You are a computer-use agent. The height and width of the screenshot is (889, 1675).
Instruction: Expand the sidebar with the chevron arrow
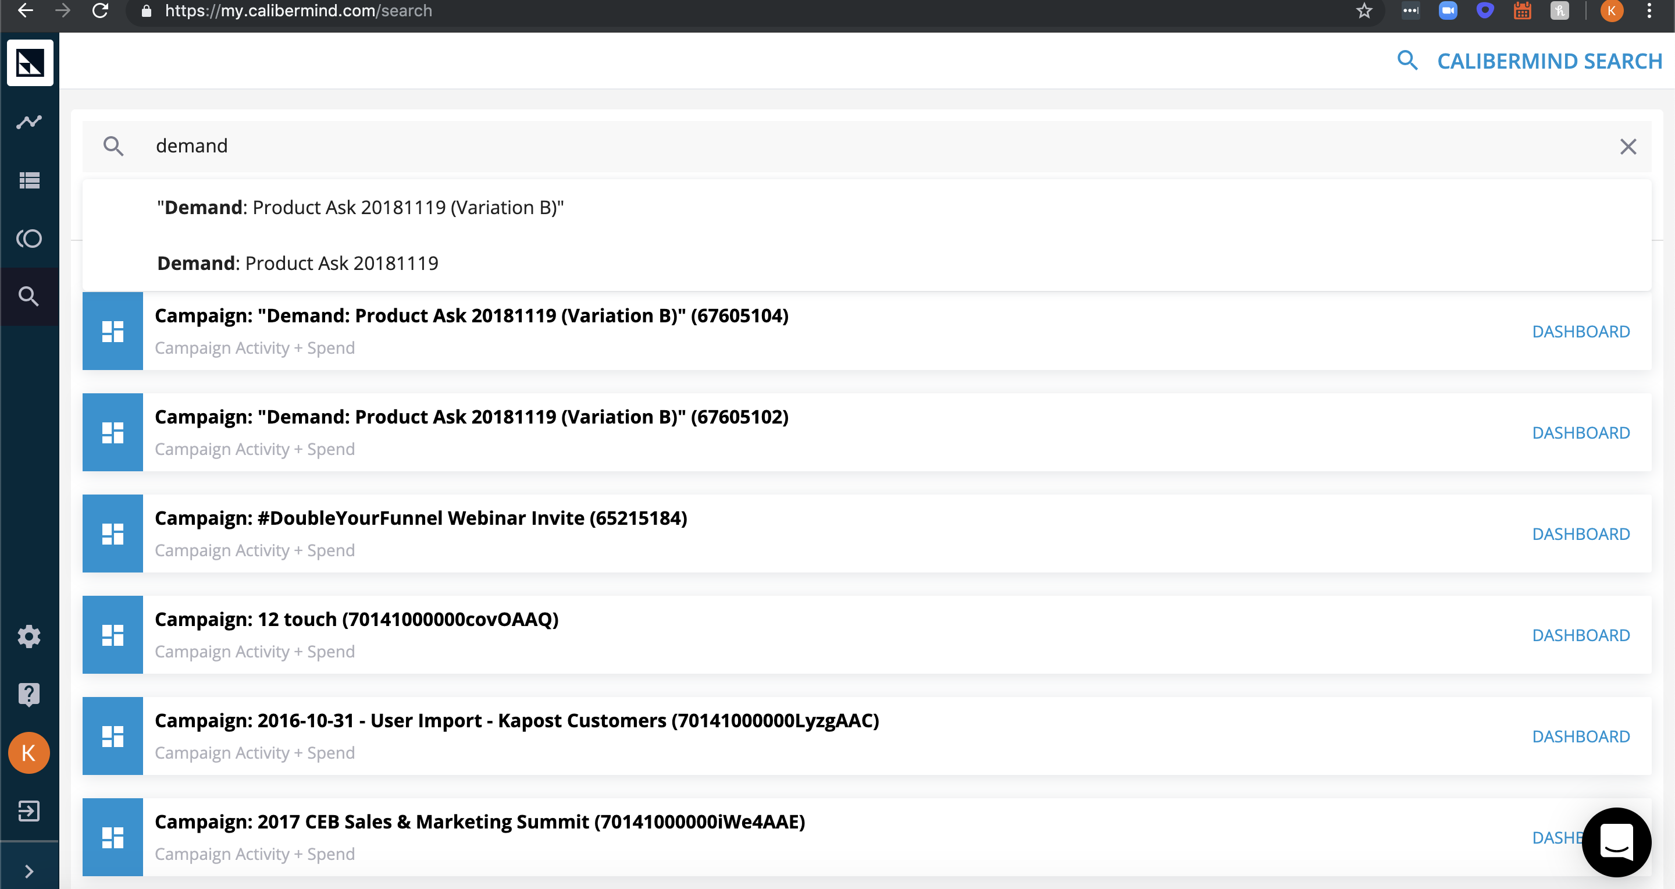click(x=28, y=872)
